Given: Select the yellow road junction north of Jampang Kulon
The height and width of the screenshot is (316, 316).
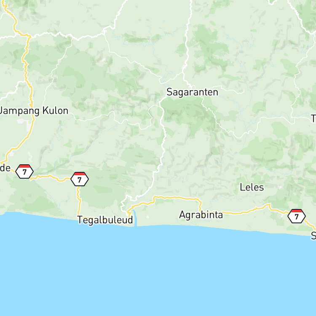Looking at the screenshot, I should [29, 37].
